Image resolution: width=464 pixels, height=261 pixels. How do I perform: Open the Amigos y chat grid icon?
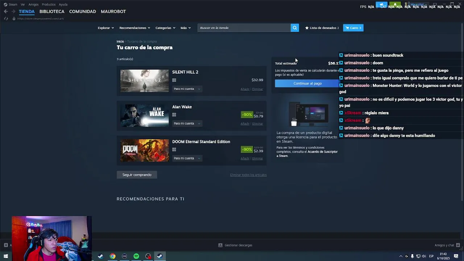pyautogui.click(x=458, y=245)
